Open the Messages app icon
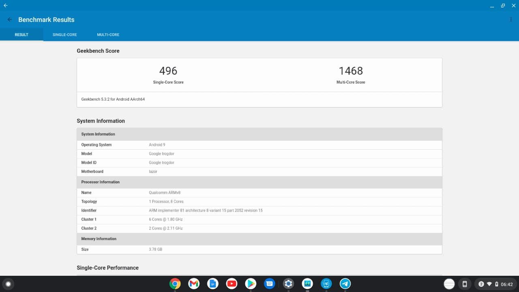The image size is (519, 292). (x=269, y=284)
